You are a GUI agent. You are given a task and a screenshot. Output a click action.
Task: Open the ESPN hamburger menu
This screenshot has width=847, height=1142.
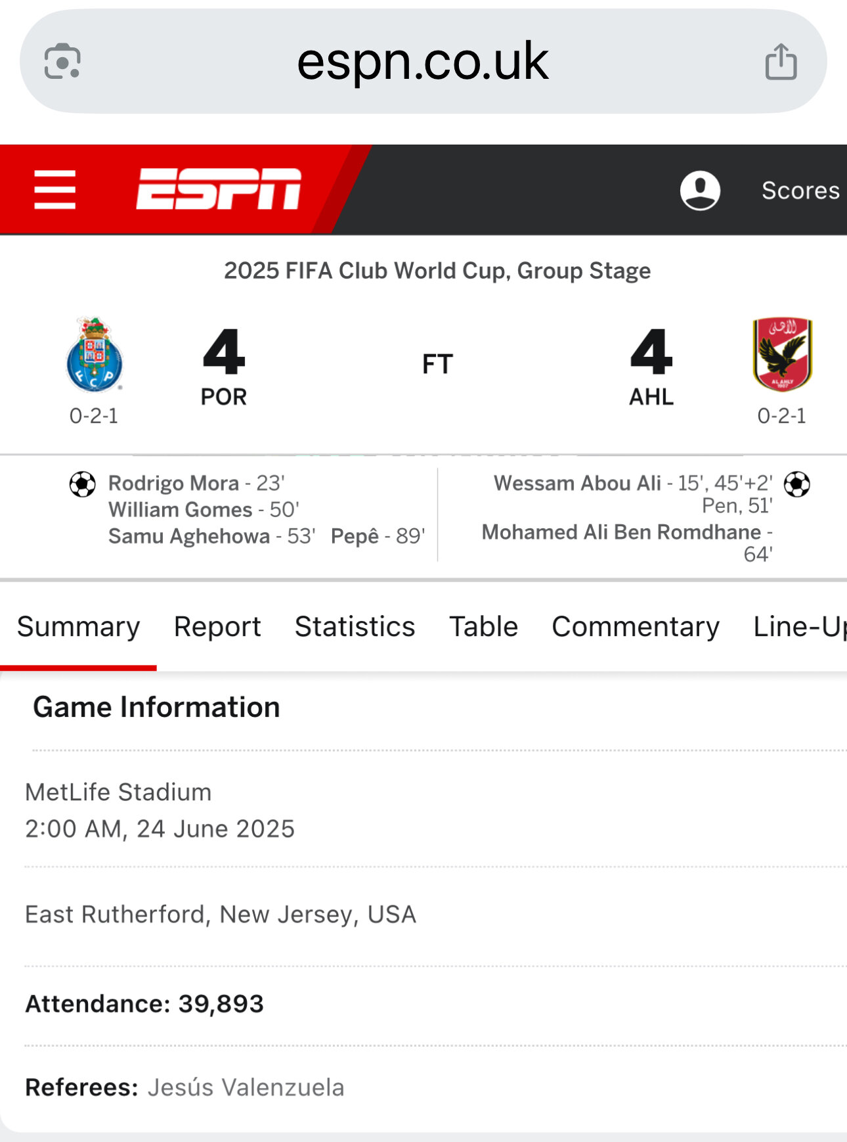tap(55, 190)
